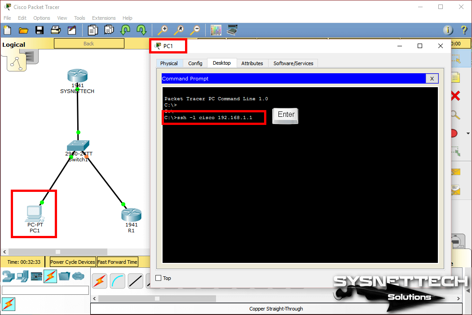Click the Zoom In magnifier icon

(x=162, y=30)
